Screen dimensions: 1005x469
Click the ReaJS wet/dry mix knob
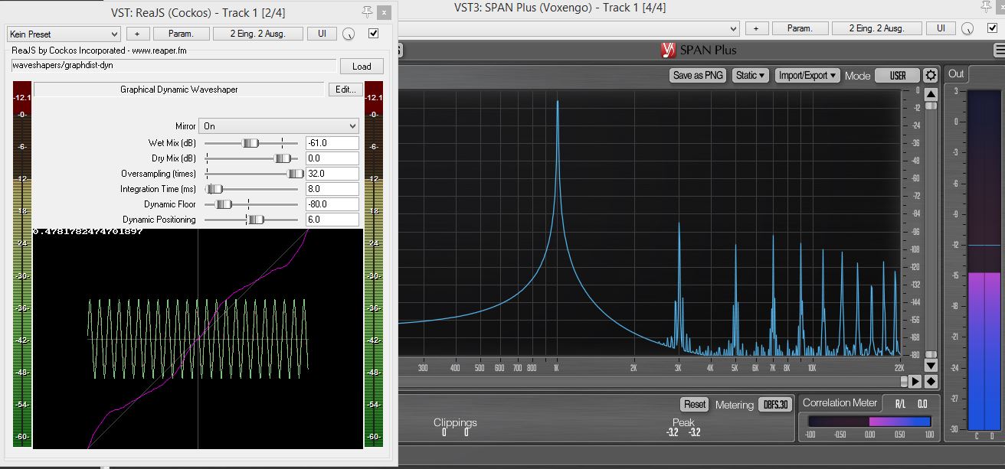tap(349, 34)
